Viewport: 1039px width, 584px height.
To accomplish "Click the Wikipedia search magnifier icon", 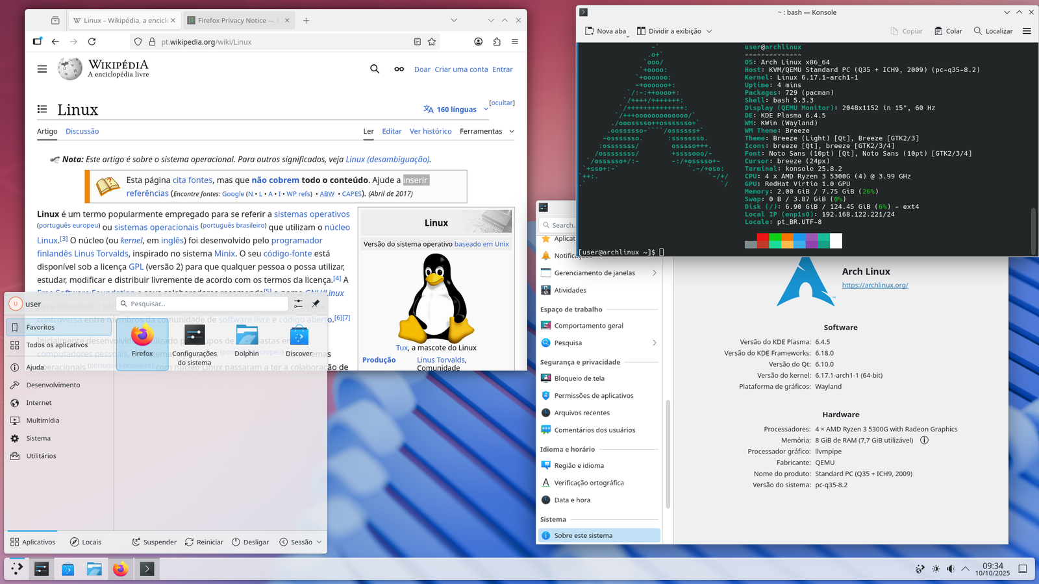I will coord(375,69).
